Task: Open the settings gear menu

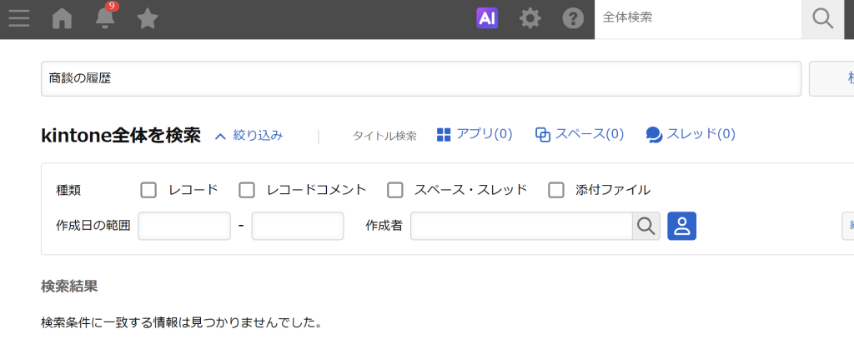Action: (x=530, y=19)
